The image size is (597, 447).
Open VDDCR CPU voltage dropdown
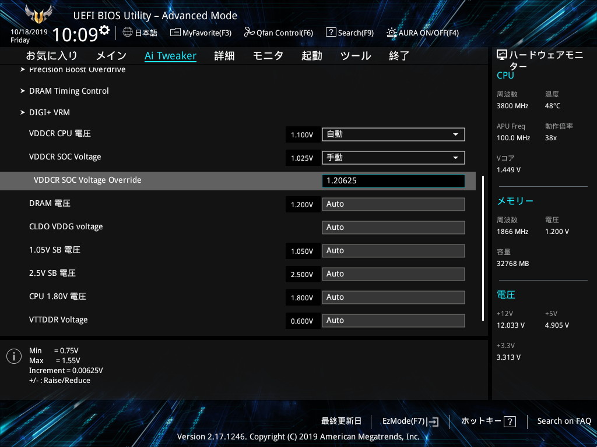tap(394, 134)
